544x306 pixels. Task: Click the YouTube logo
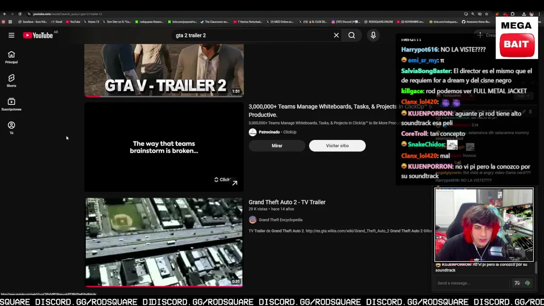pos(38,35)
